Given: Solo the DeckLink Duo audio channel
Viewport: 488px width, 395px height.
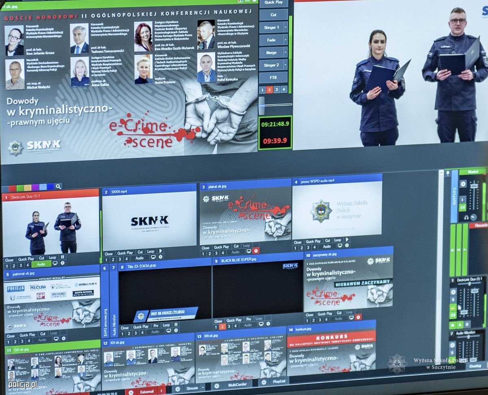Looking at the screenshot, I should click(453, 300).
